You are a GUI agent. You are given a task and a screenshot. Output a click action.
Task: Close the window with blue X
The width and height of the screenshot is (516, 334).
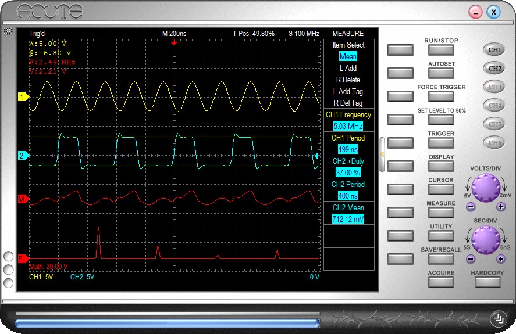[493, 12]
